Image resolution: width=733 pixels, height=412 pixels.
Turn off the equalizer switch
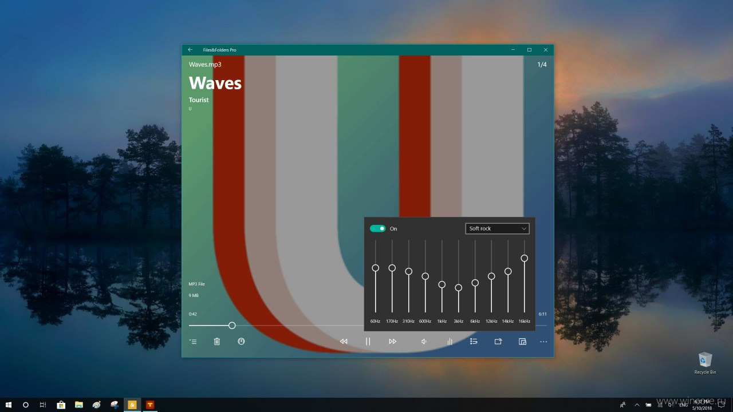[x=377, y=228]
